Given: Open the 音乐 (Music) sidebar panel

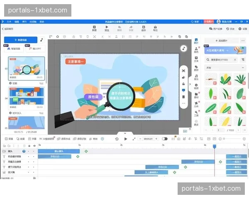Looking at the screenshot, I should 196,78.
